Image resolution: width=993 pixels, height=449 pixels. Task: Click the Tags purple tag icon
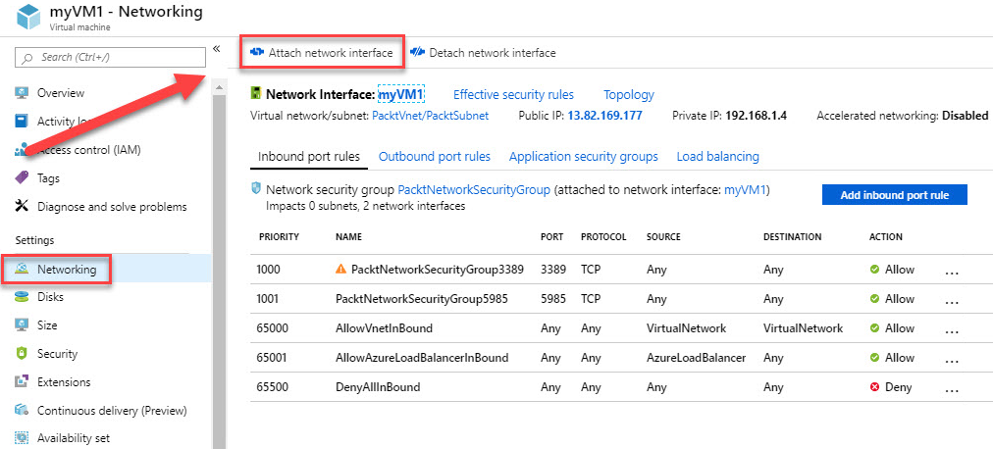coord(22,177)
